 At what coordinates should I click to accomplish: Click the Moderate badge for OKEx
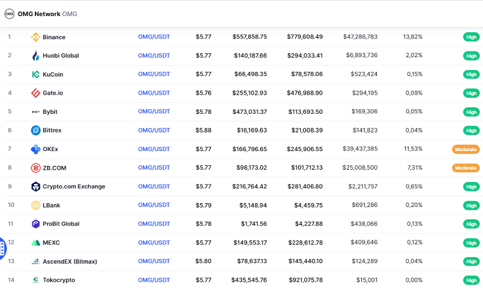[x=466, y=149]
